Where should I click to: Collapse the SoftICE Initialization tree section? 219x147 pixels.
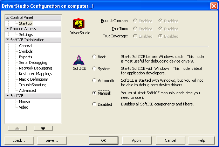click(8, 40)
